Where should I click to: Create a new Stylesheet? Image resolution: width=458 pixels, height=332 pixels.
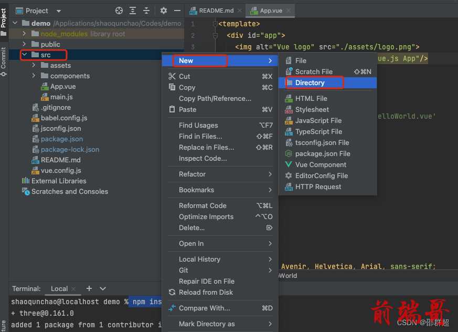tap(327, 110)
